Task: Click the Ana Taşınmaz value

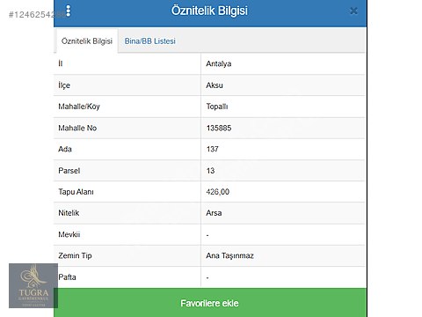Action: [x=229, y=255]
